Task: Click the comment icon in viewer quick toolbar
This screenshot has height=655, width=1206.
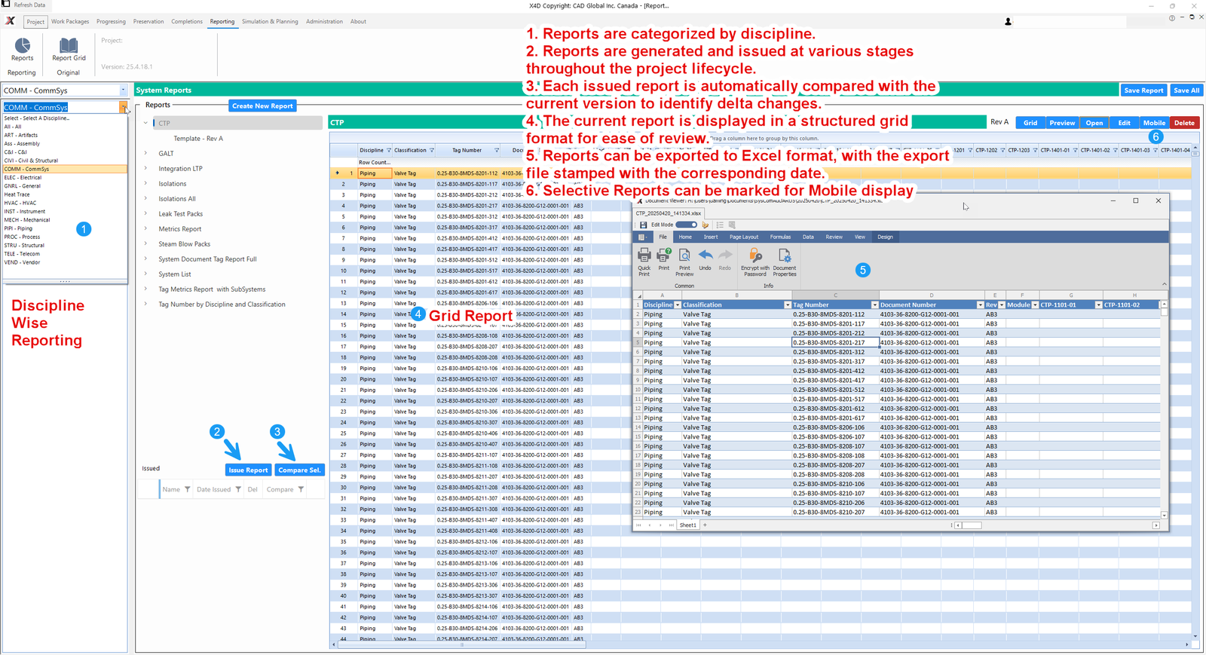Action: click(x=732, y=225)
